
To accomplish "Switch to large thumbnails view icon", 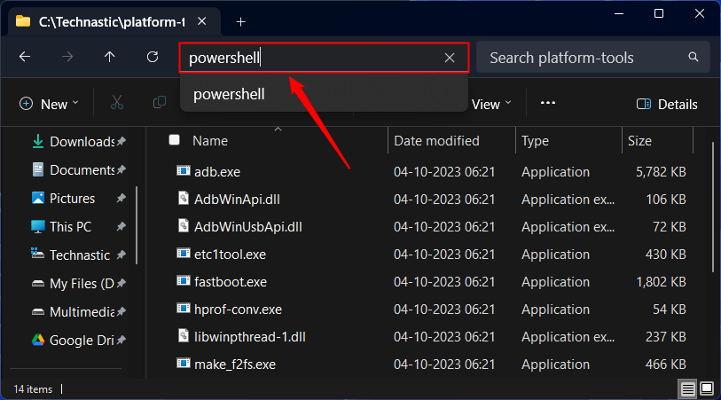I will [x=707, y=388].
